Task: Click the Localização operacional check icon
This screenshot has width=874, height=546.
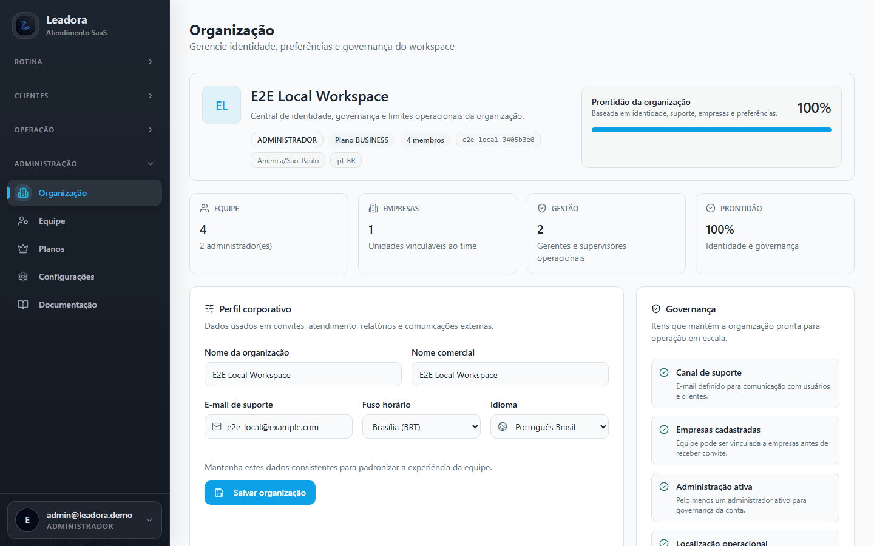Action: tap(664, 543)
